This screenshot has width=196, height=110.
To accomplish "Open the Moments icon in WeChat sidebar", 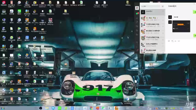I will [x=137, y=31].
